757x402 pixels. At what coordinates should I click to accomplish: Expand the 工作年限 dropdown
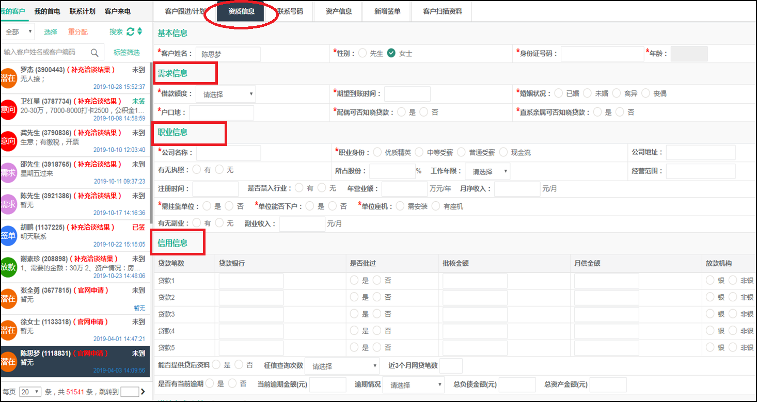coord(487,171)
